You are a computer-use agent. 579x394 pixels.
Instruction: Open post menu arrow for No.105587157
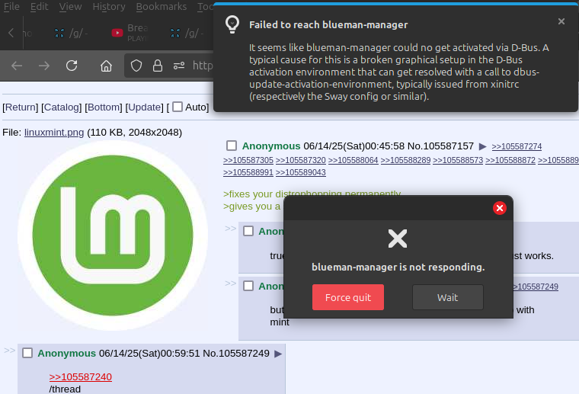(x=482, y=146)
